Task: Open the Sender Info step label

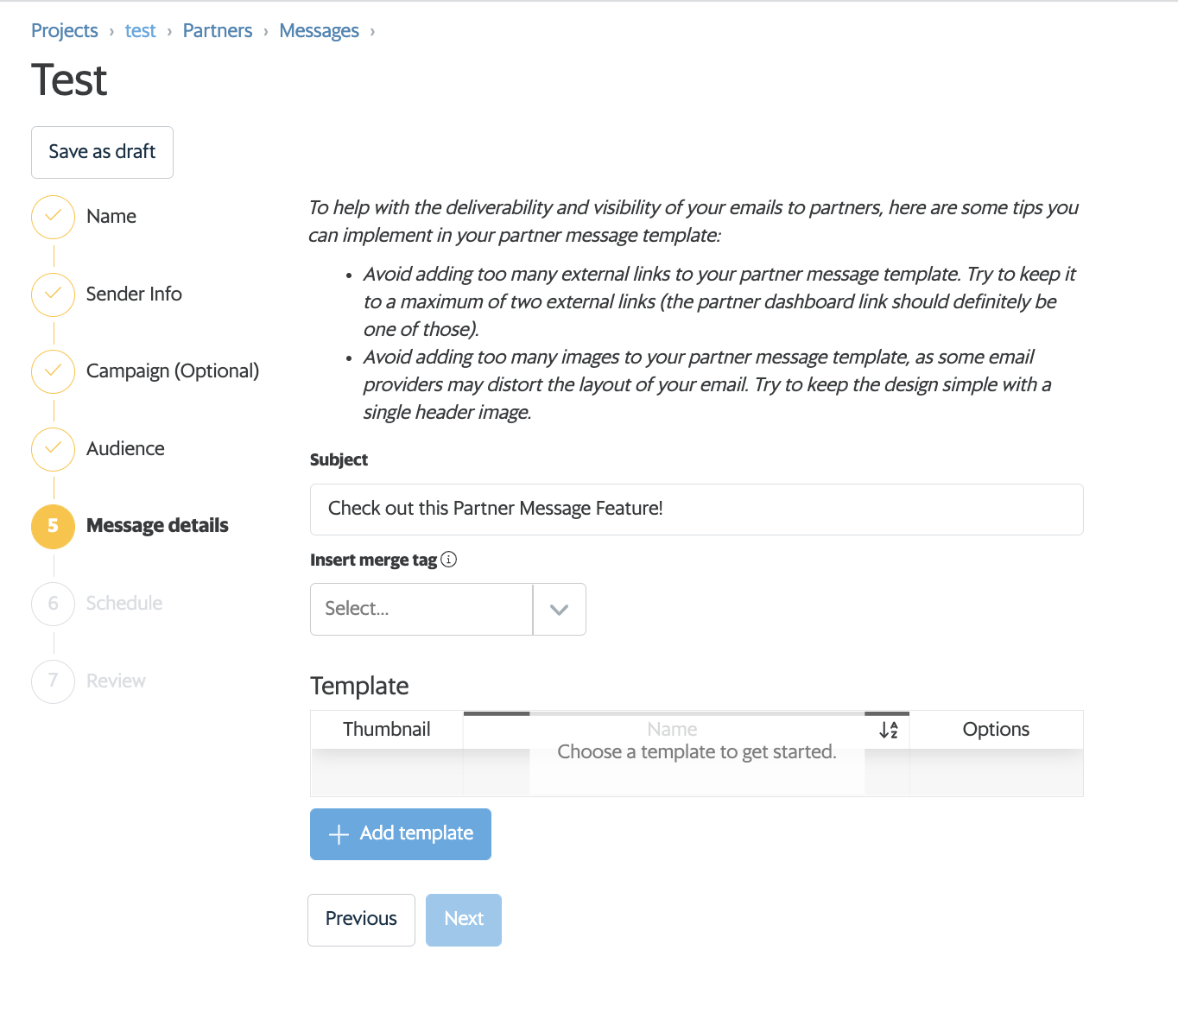Action: pyautogui.click(x=134, y=294)
